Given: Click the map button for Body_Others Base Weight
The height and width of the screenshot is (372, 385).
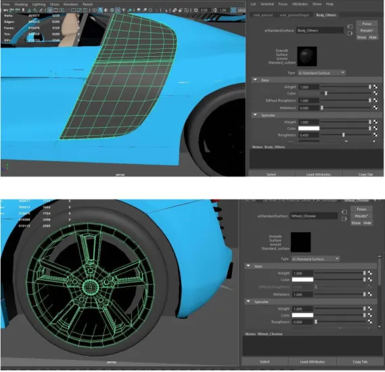Looking at the screenshot, I should coord(376,87).
